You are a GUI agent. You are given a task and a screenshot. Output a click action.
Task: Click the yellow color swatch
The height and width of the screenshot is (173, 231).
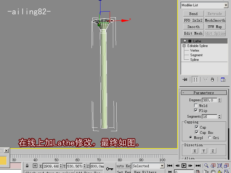click(x=3, y=160)
